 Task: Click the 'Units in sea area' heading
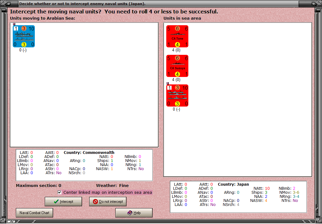pyautogui.click(x=182, y=18)
